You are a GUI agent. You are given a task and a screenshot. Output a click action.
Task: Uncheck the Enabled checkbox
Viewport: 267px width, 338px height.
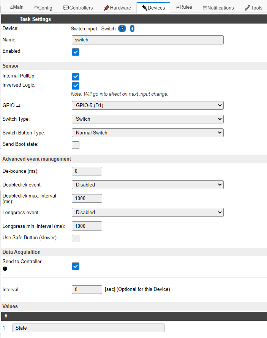click(x=76, y=52)
